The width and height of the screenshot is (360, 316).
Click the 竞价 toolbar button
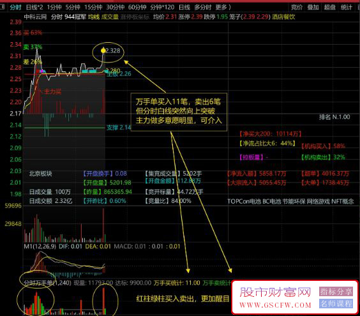click(x=297, y=8)
